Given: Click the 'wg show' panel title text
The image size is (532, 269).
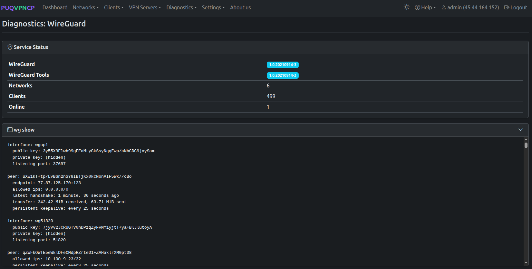Looking at the screenshot, I should tap(24, 130).
